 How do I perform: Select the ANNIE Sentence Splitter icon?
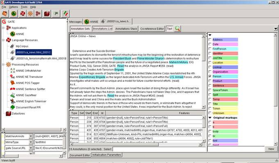12,89
